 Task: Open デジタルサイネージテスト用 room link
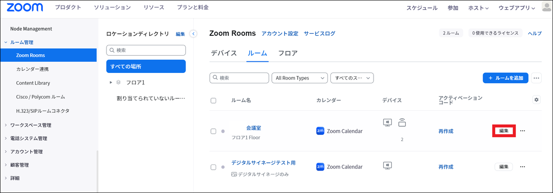click(264, 163)
